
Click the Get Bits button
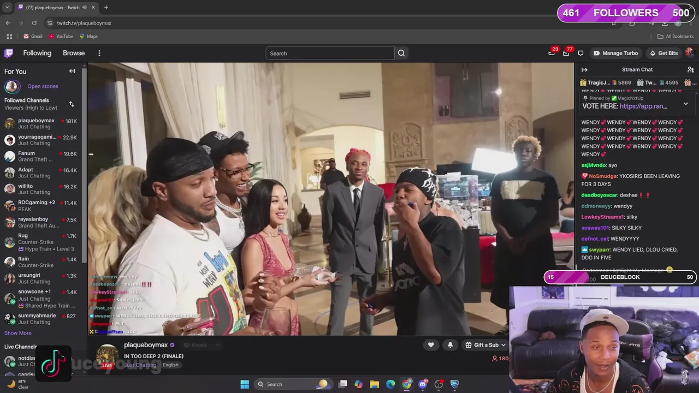(664, 53)
